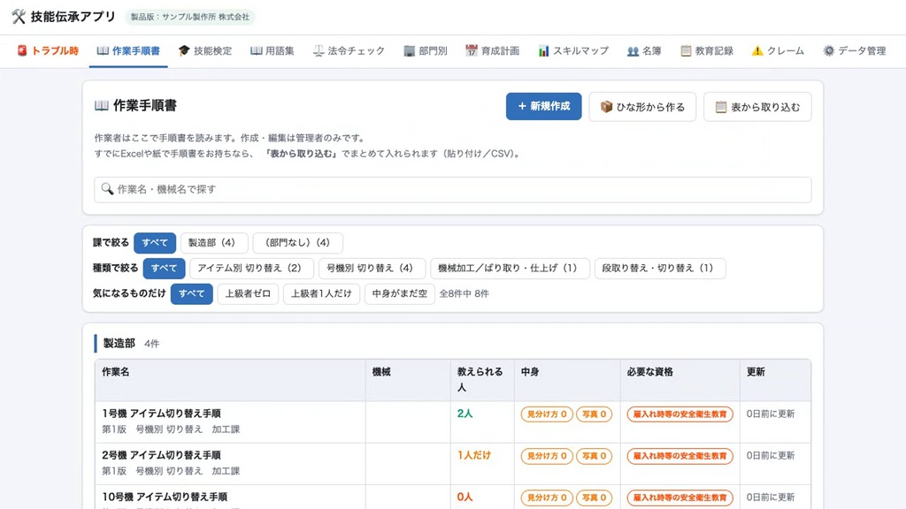This screenshot has width=906, height=509.
Task: Click the warning triangle icon for クレーム
Action: 757,50
